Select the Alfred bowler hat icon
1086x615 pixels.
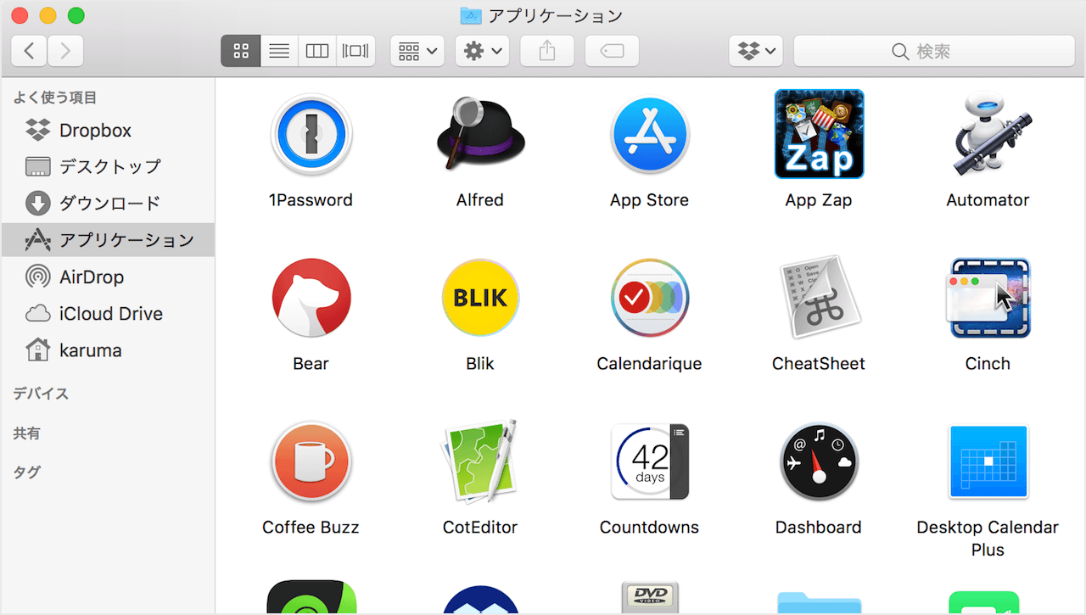coord(480,134)
